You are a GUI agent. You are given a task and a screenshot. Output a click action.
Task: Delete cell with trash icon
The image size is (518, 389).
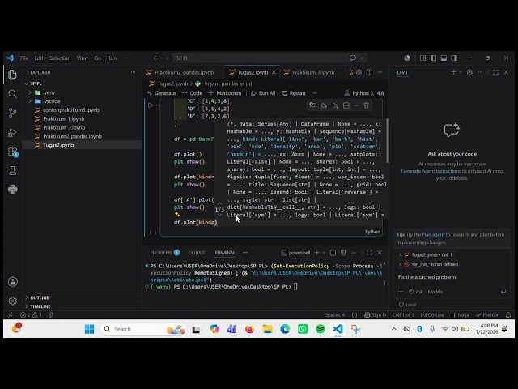coord(366,105)
